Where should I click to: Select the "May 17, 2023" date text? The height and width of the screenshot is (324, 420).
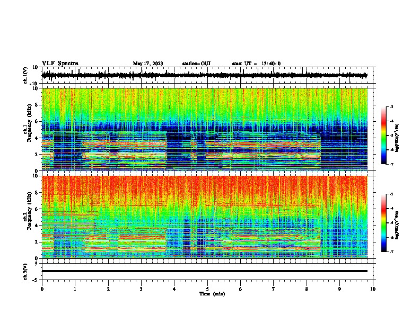148,64
